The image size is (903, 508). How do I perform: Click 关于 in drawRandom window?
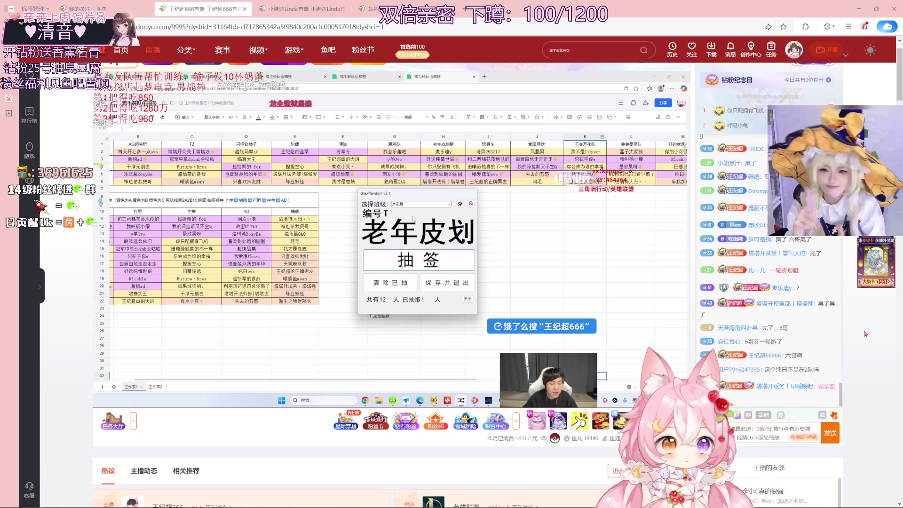(x=467, y=299)
